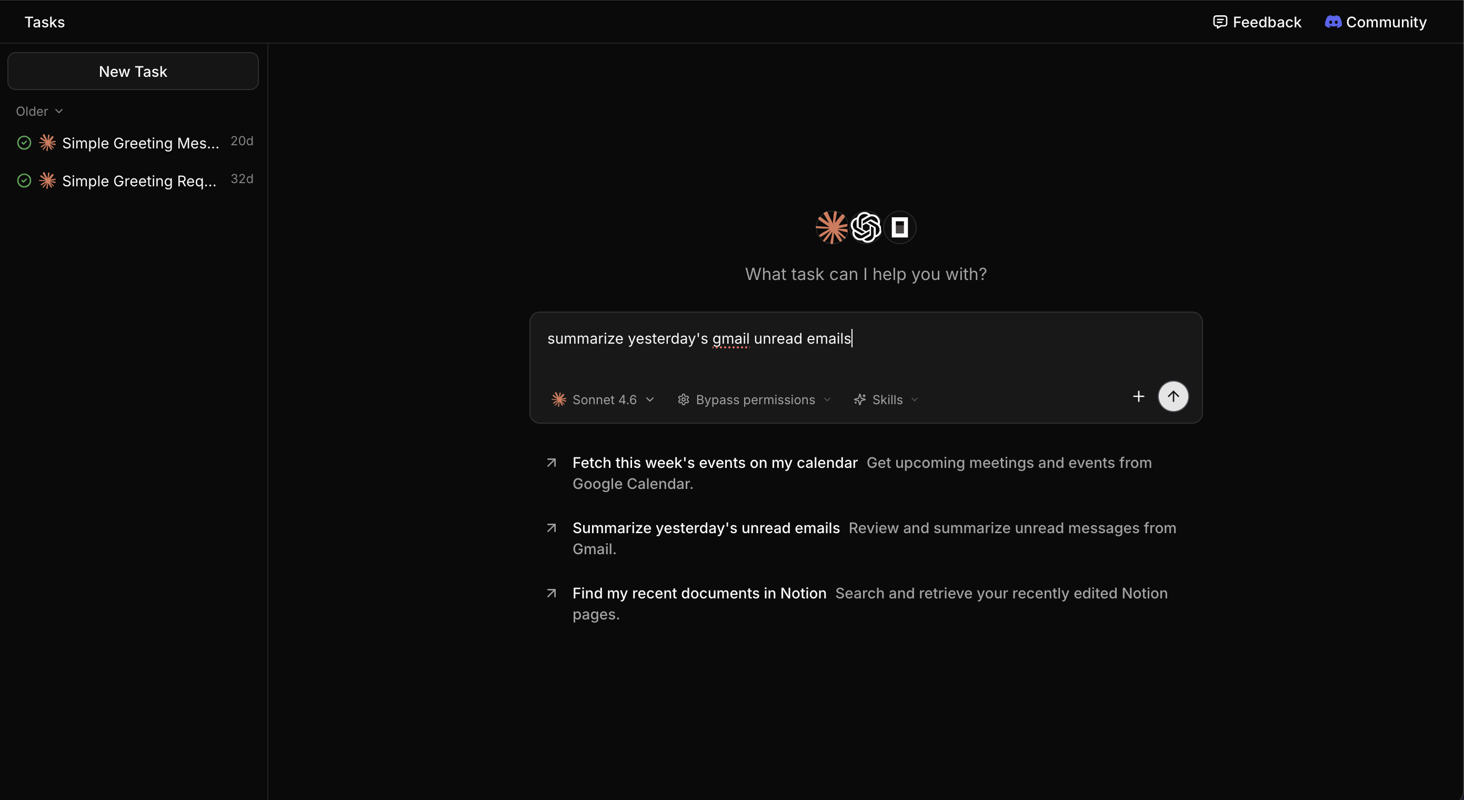The image size is (1464, 800).
Task: Select the OpenAI agent logo
Action: (866, 227)
